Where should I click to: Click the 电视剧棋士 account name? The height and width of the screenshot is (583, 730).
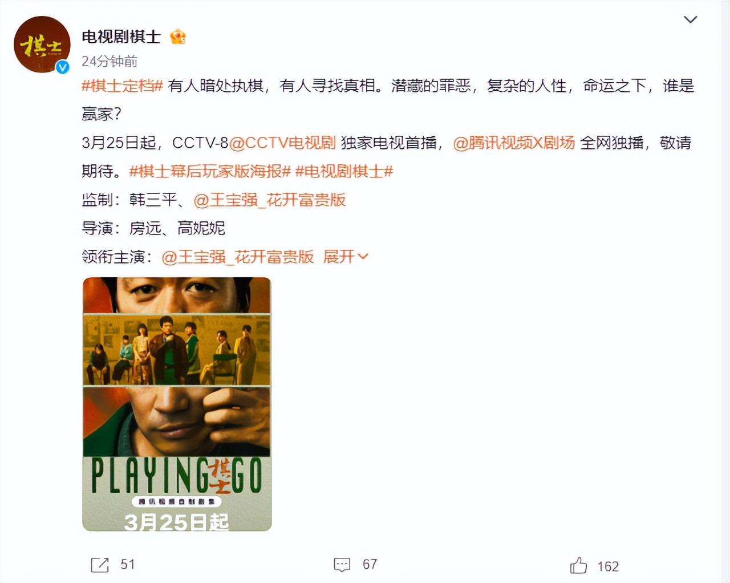tap(121, 37)
